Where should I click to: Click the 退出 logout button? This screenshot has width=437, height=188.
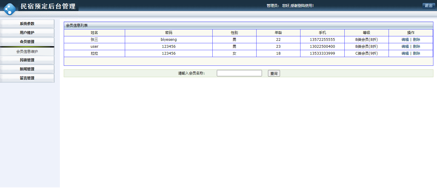pyautogui.click(x=428, y=5)
